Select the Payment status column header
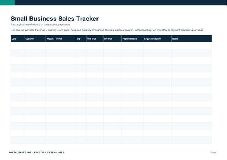 (x=132, y=38)
